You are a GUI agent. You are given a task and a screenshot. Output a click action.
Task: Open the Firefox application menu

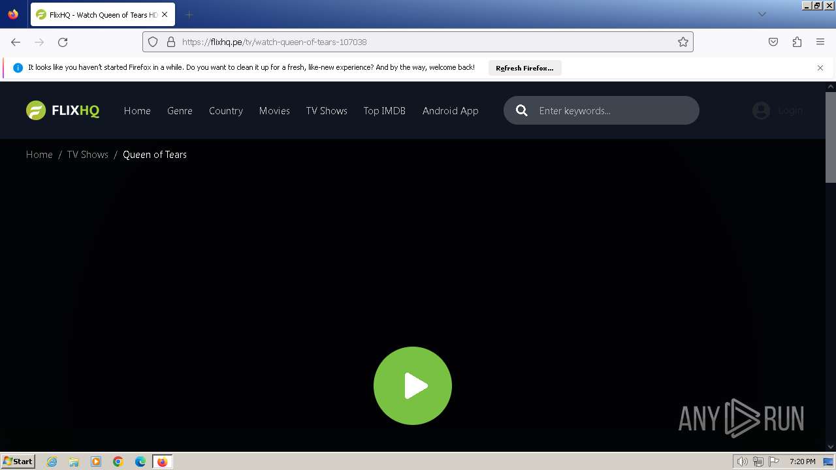tap(820, 42)
